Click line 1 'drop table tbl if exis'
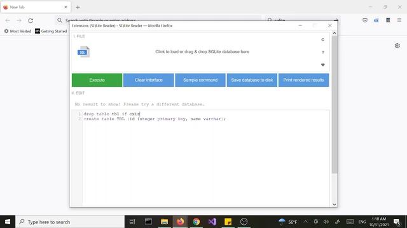This screenshot has width=407, height=228. tap(112, 114)
